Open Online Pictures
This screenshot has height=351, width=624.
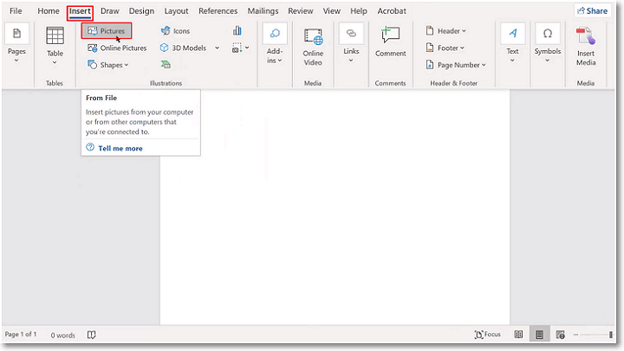(117, 48)
